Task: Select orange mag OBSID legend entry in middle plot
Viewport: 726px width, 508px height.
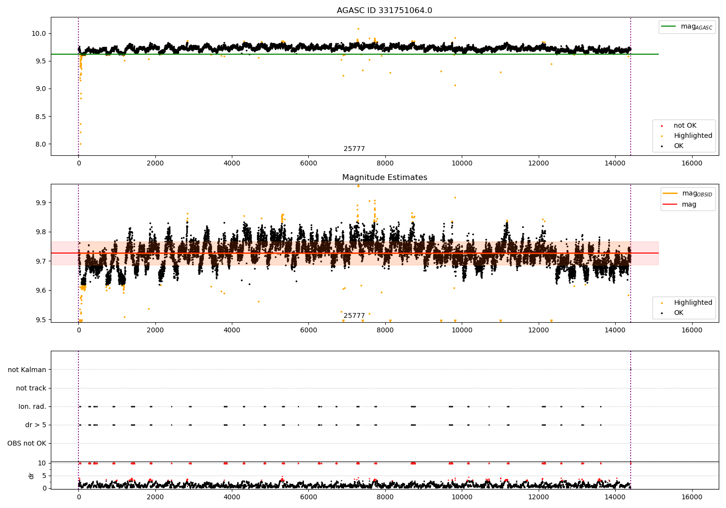Action: pos(687,194)
